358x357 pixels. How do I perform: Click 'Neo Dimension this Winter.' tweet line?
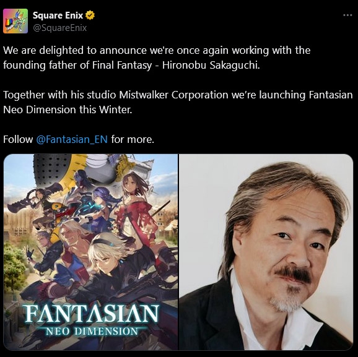coord(68,110)
